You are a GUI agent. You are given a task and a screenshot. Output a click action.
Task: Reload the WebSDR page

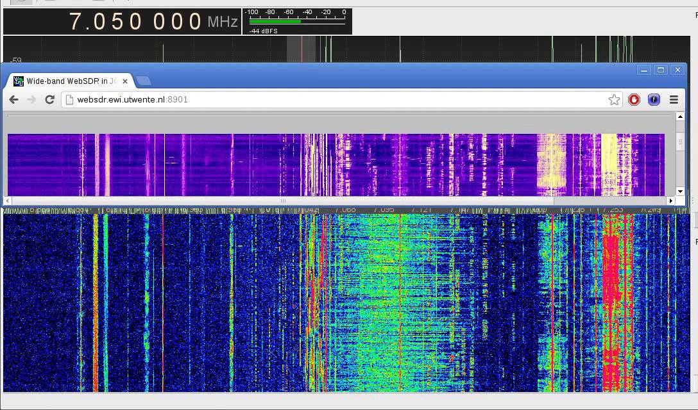pyautogui.click(x=49, y=99)
